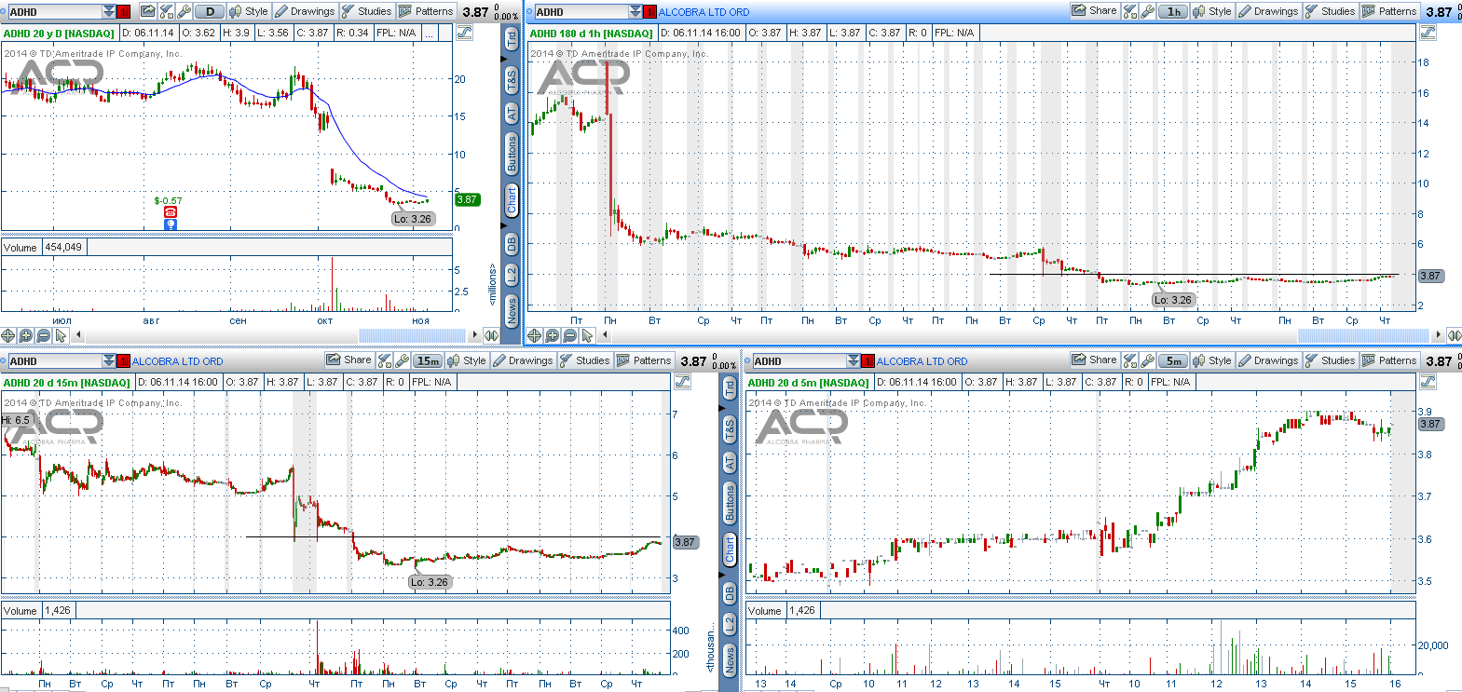Screen dimensions: 1462x692
Task: Click the Share icon on the daily chart
Action: (147, 11)
